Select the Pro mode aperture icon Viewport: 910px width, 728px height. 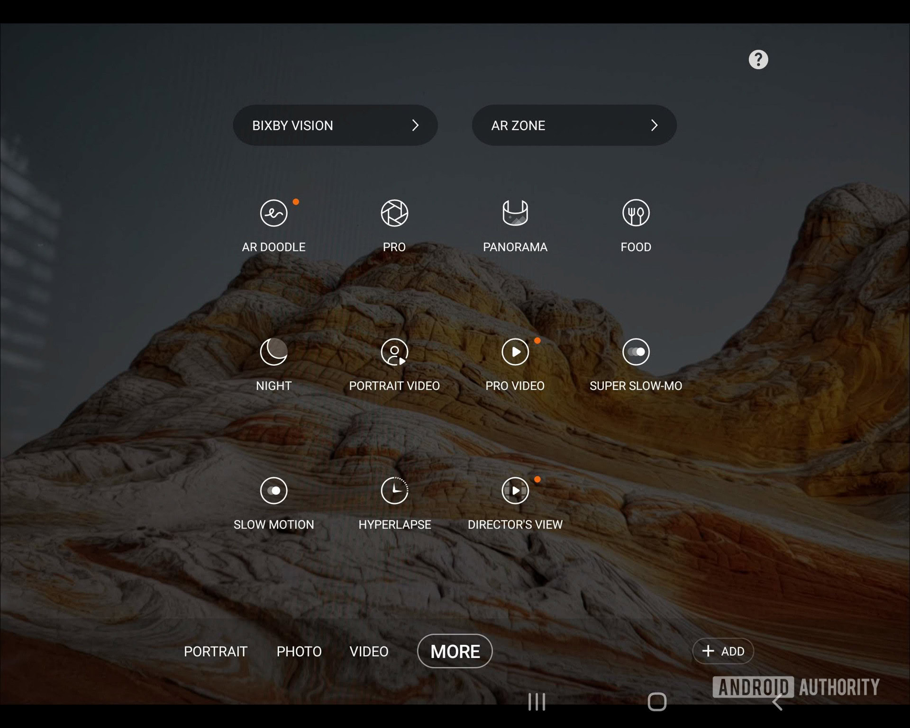pyautogui.click(x=394, y=213)
